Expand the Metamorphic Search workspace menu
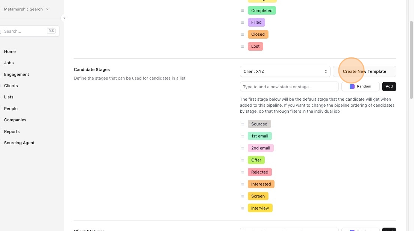The image size is (414, 231). point(26,9)
